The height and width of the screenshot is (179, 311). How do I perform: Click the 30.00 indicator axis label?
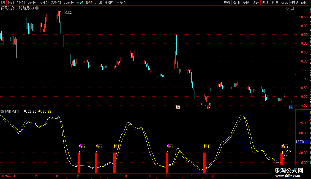pos(303,153)
